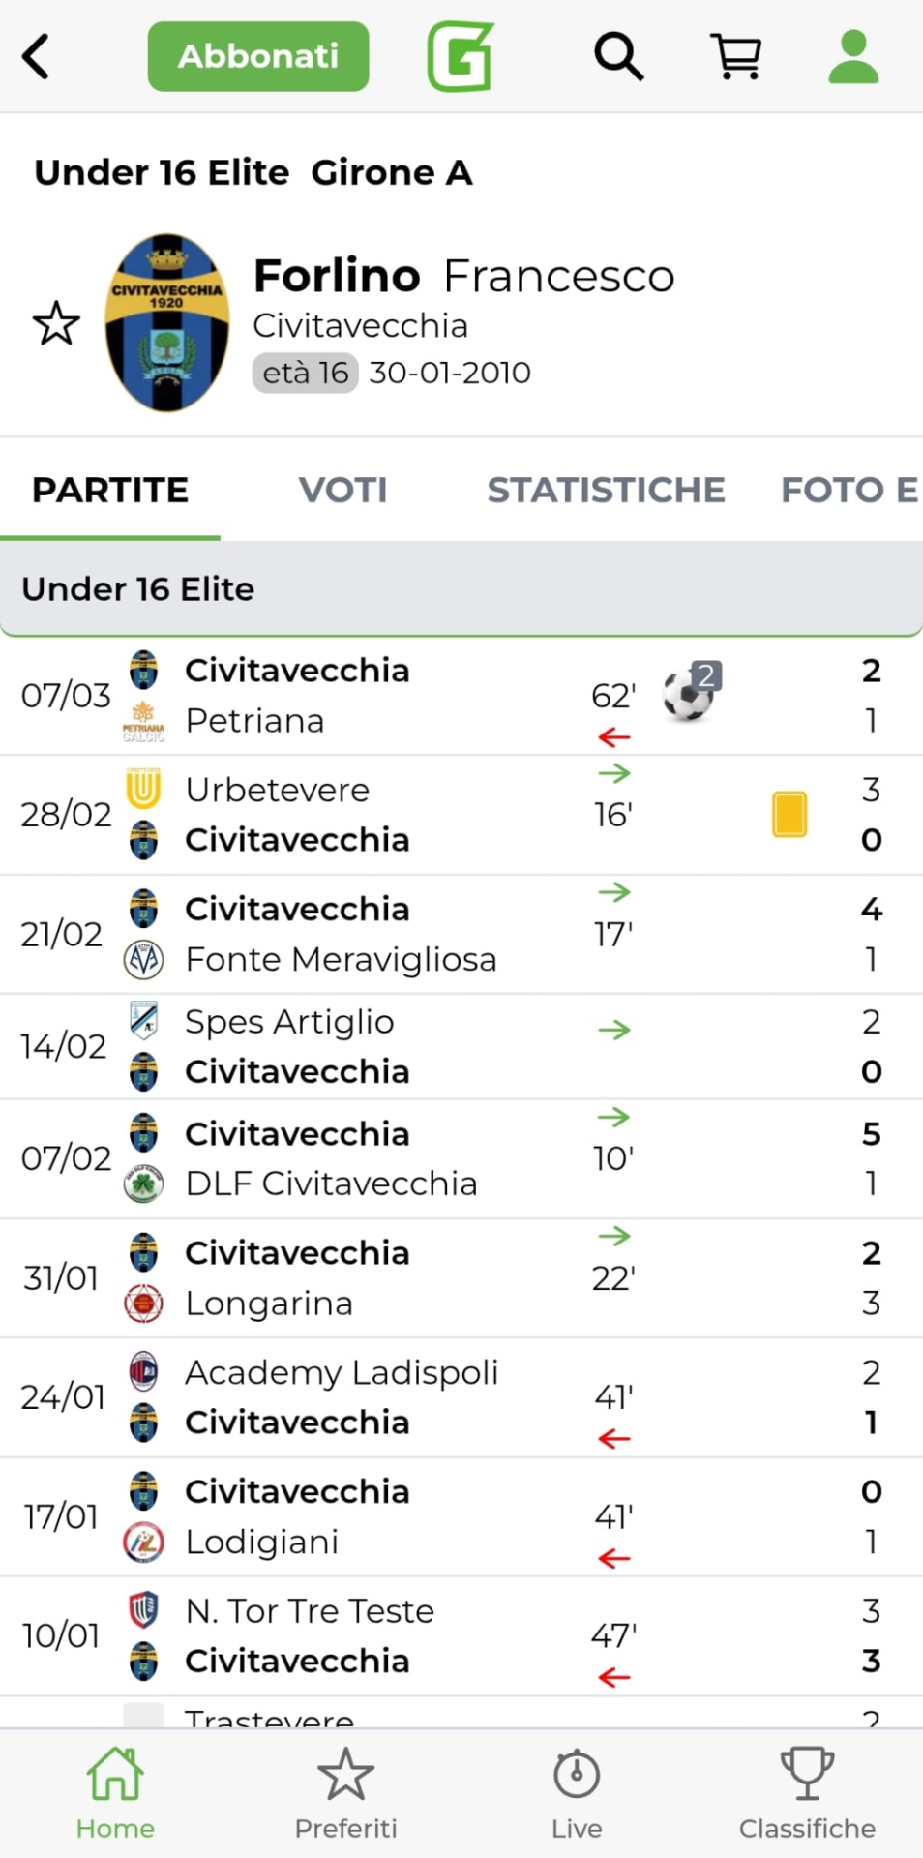Tap the back arrow icon

click(37, 56)
